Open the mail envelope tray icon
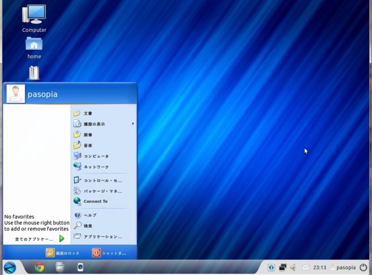Screen dimensions: 372x275 [306, 268]
